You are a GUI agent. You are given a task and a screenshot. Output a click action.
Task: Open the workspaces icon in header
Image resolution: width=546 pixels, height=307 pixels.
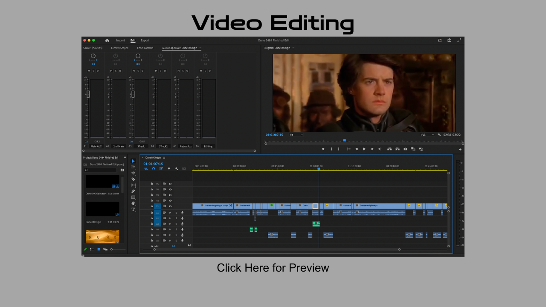(439, 41)
